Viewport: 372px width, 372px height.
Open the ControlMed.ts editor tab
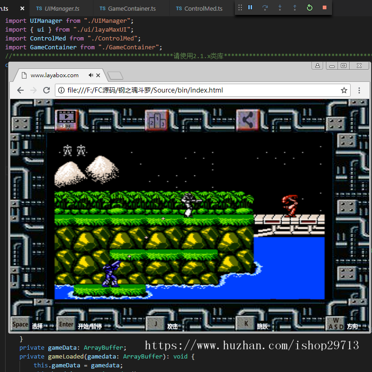(x=203, y=8)
